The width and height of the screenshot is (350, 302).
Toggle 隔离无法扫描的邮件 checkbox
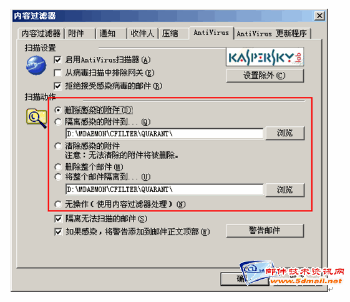(x=58, y=219)
